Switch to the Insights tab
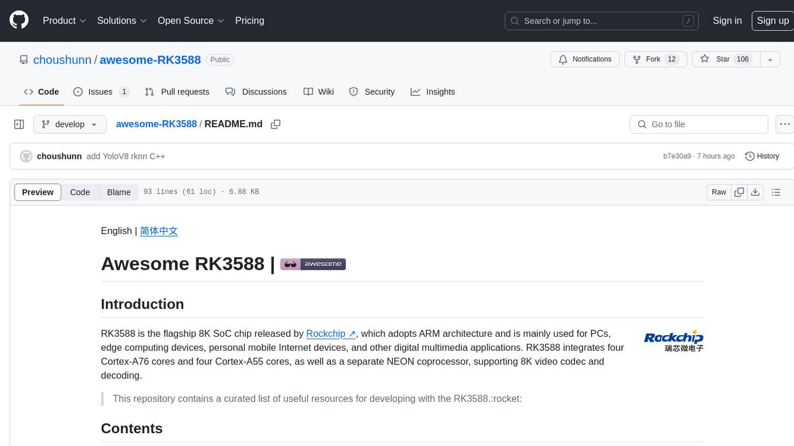Screen dimensions: 794x446 [433, 92]
